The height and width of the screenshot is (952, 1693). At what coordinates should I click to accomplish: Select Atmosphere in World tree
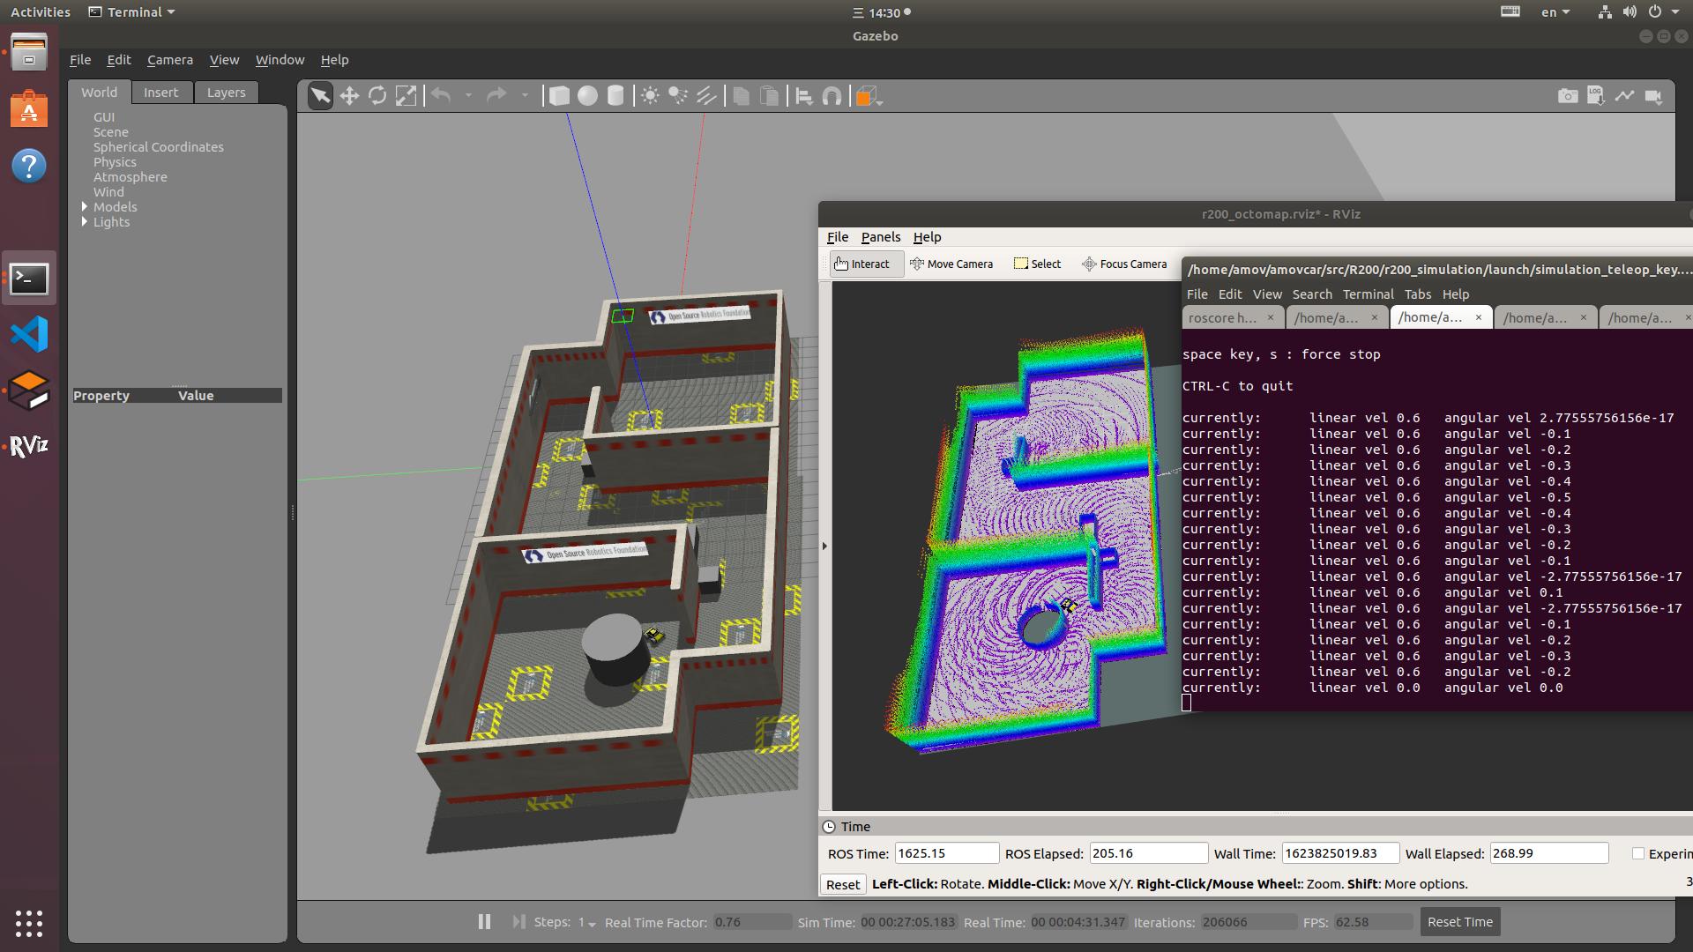[x=131, y=177]
